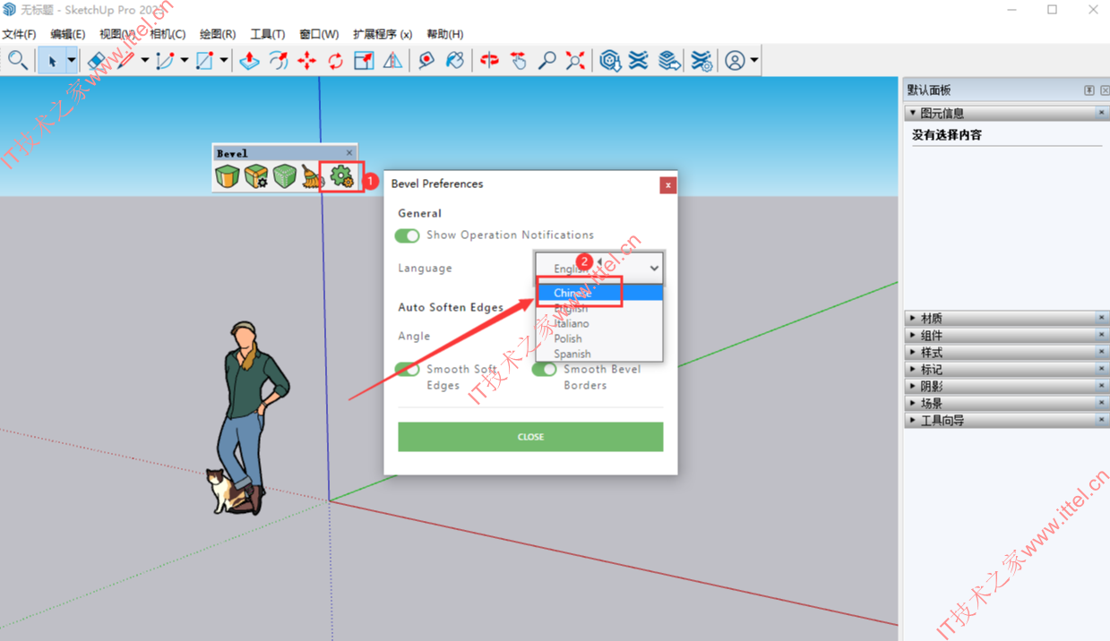The height and width of the screenshot is (641, 1110).
Task: Open Bevel preferences gear icon
Action: click(x=341, y=176)
